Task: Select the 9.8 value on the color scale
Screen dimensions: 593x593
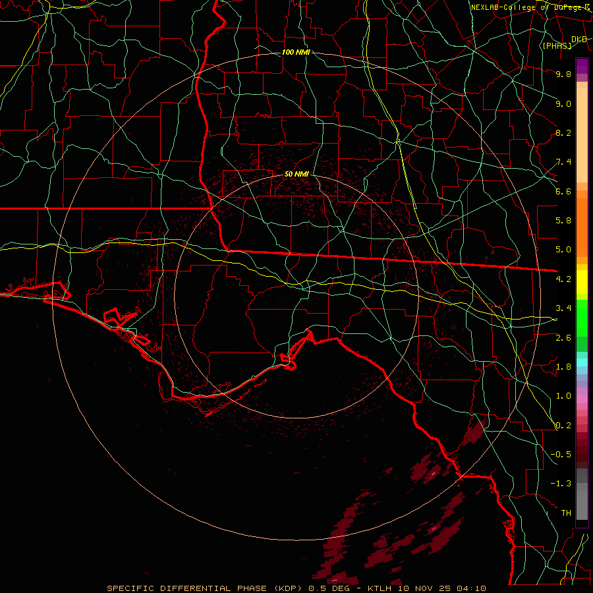Action: [x=563, y=74]
